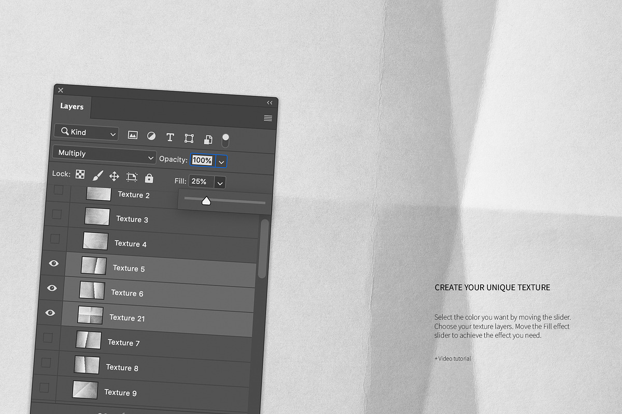Filter layers by type (T) icon

(170, 137)
